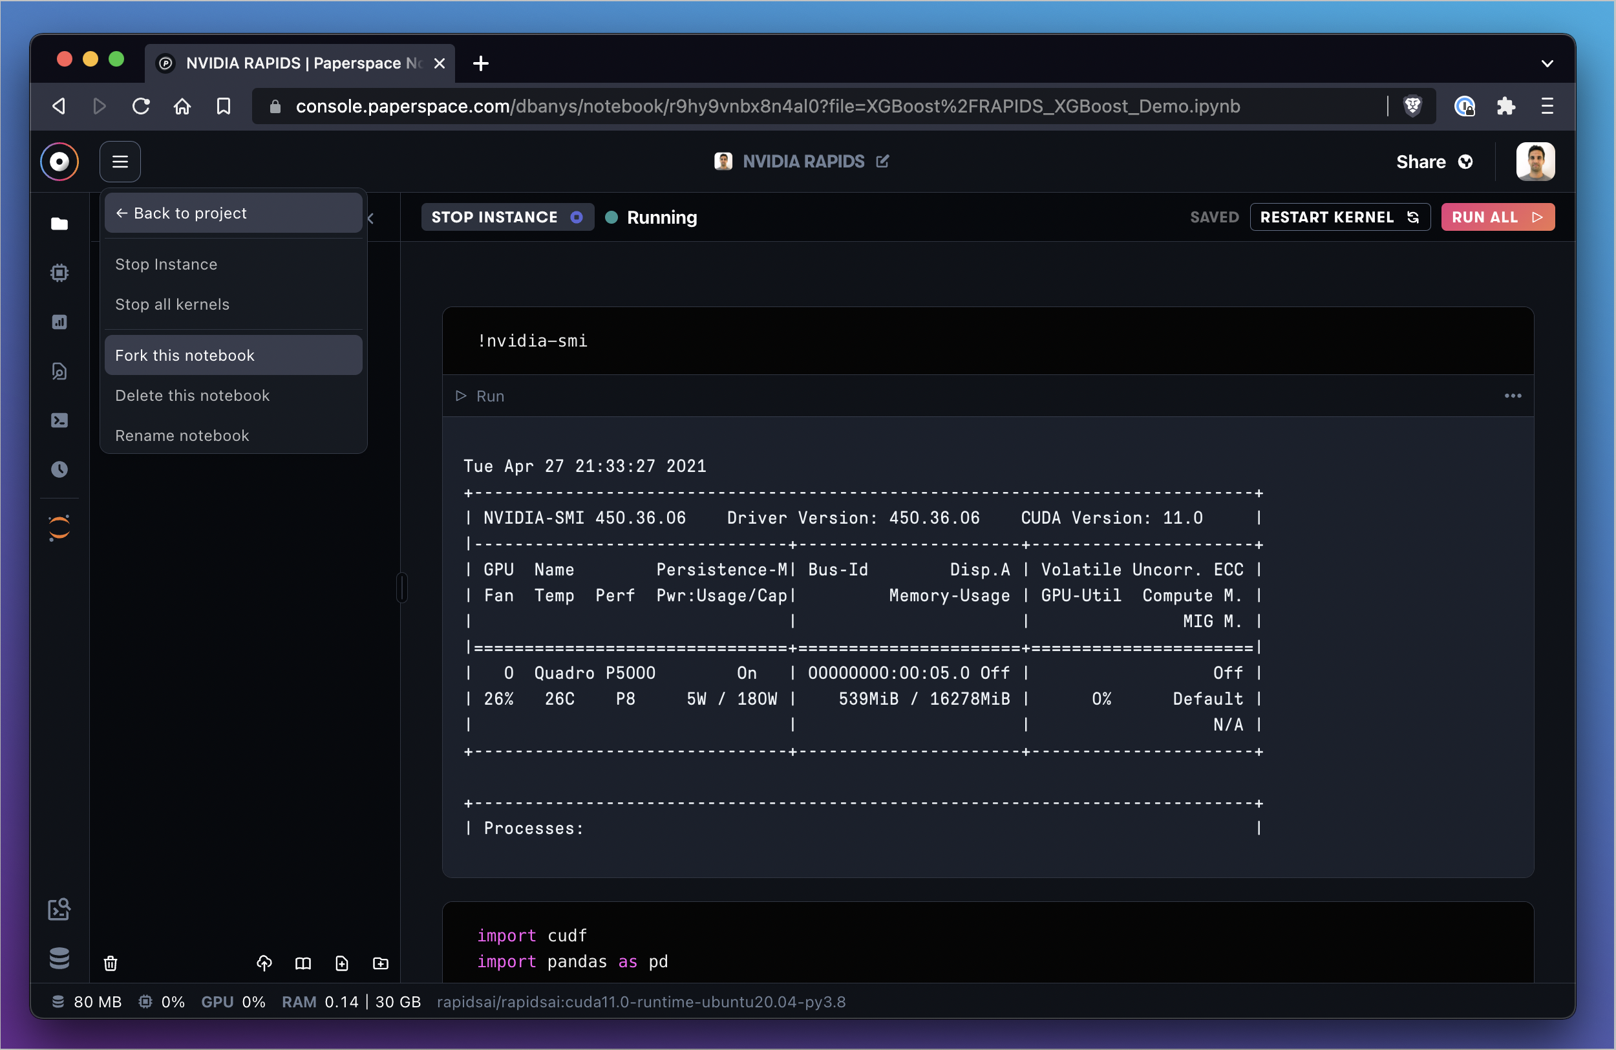Open the History clock sidebar icon
1616x1050 pixels.
coord(59,469)
